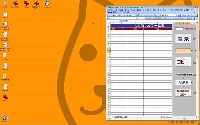Open the 挿入(I) menu

click(x=133, y=10)
